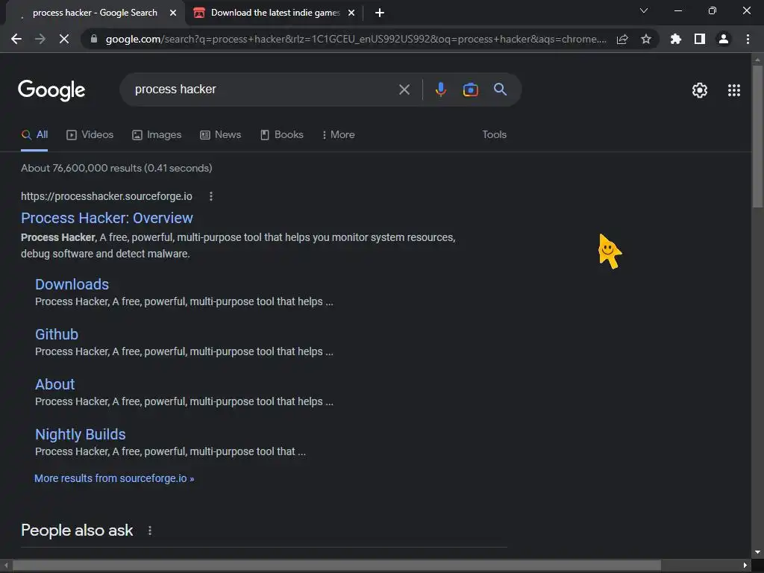Bookmark this tab with the star

646,39
